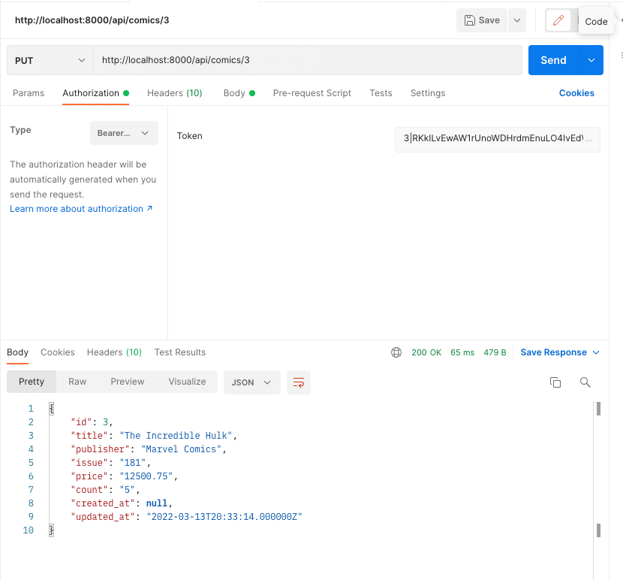Viewport: 623px width, 580px height.
Task: Click the Token input field
Action: [x=497, y=138]
